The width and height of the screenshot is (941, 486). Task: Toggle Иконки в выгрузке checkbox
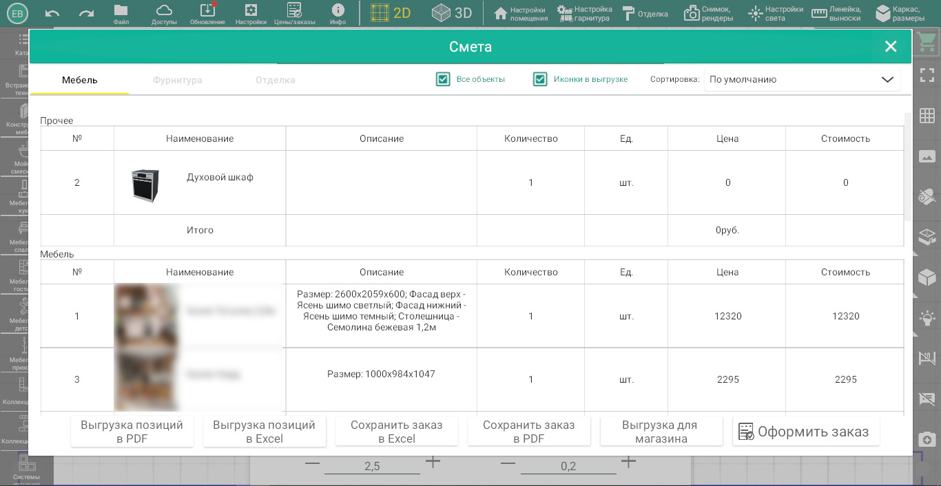tap(540, 80)
